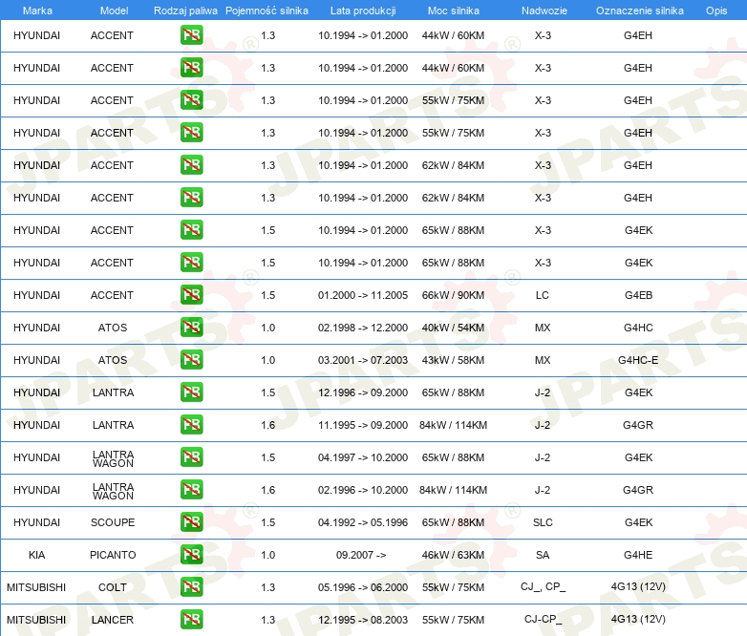This screenshot has height=636, width=747.
Task: Click HYUNDAI in the SCOUPE row
Action: [x=36, y=522]
